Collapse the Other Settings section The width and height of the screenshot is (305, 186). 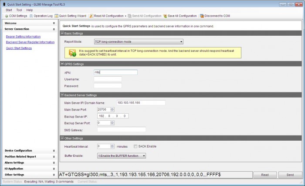point(62,139)
